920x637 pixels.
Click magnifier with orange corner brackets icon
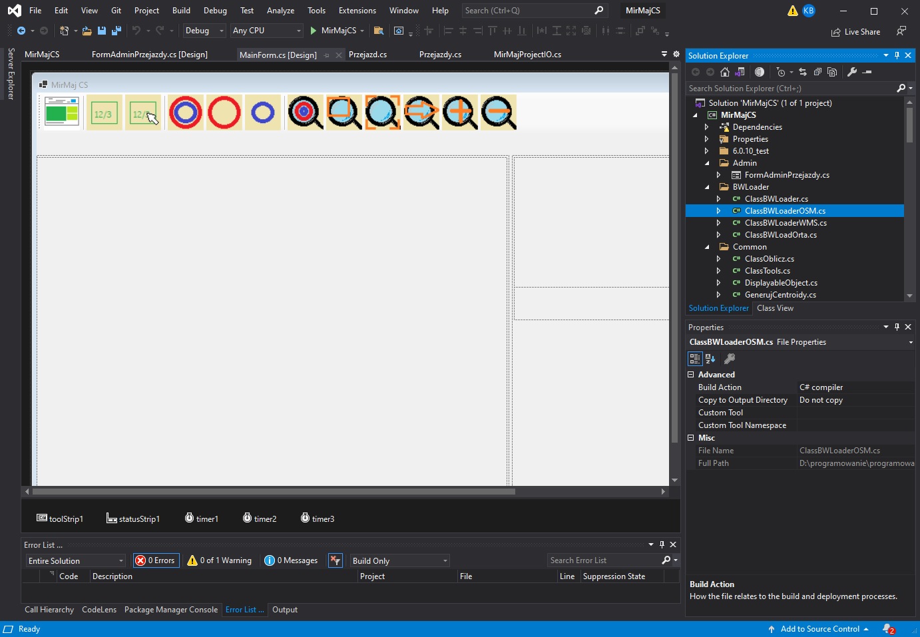coord(382,112)
